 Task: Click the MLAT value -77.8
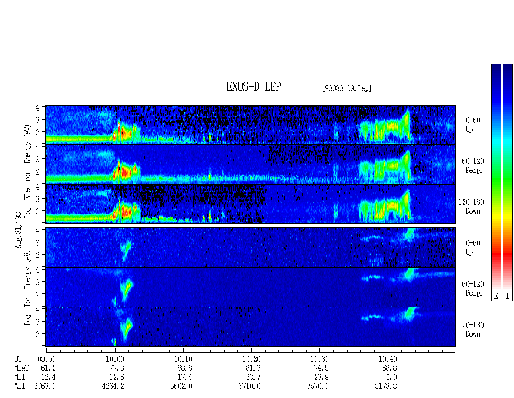tap(115, 368)
